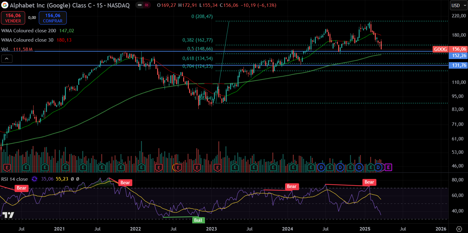Click the 110,00 price scale label
This screenshot has width=468, height=233.
pos(459,82)
